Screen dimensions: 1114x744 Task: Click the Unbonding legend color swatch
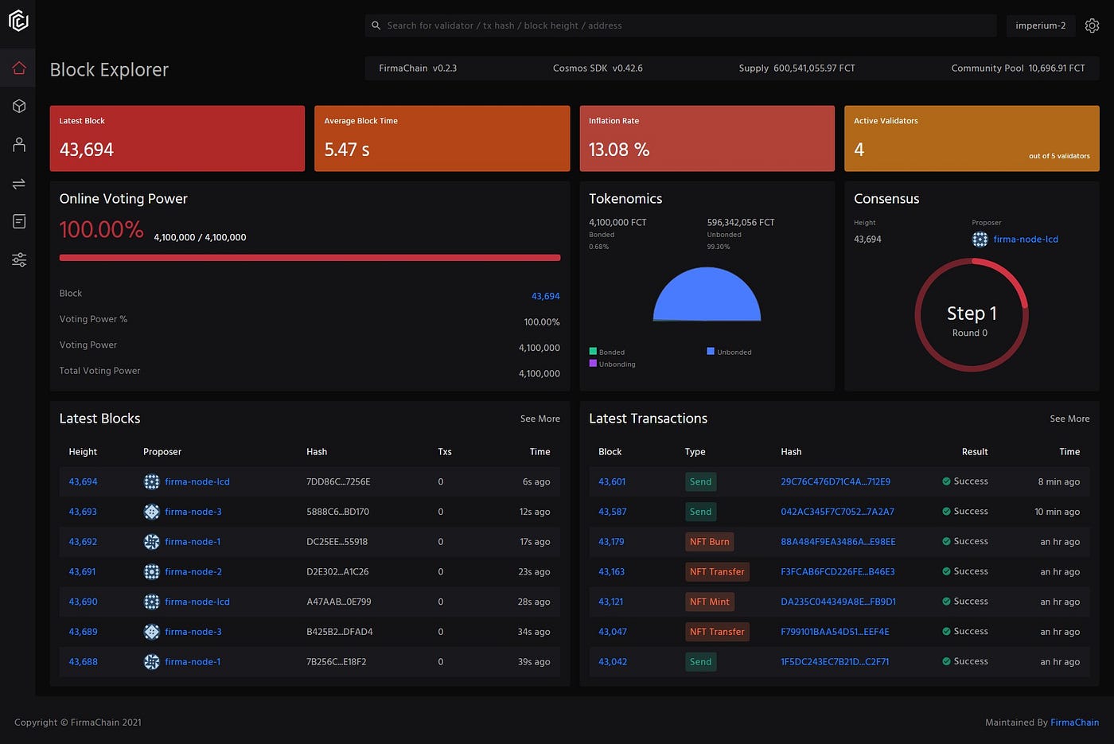click(593, 364)
